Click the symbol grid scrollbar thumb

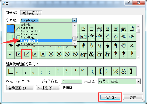coord(138,31)
